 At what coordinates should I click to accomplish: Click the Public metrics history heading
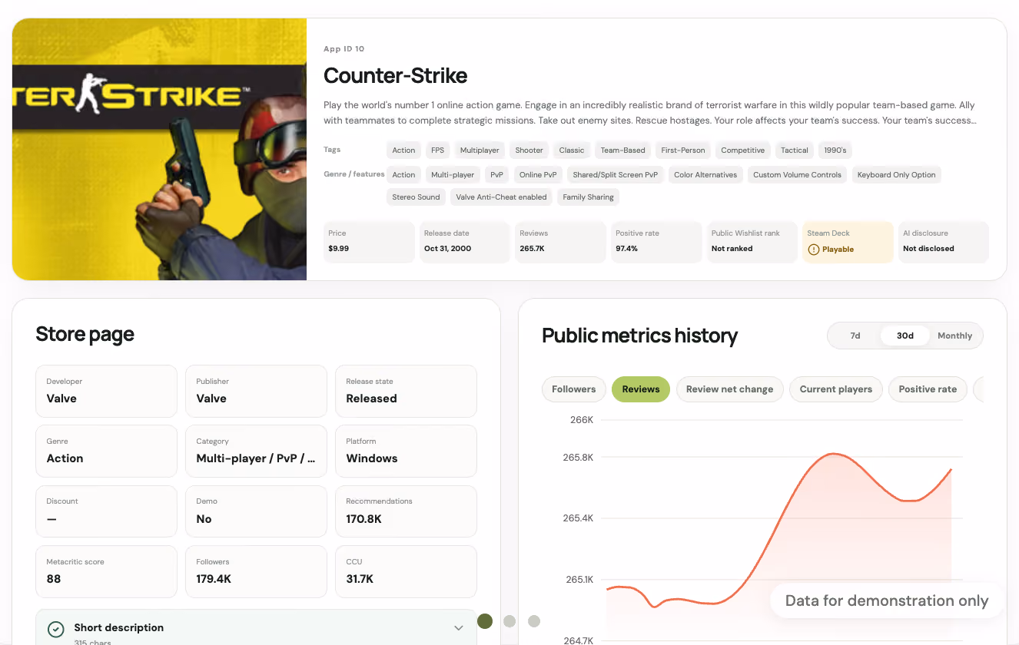[x=640, y=336]
